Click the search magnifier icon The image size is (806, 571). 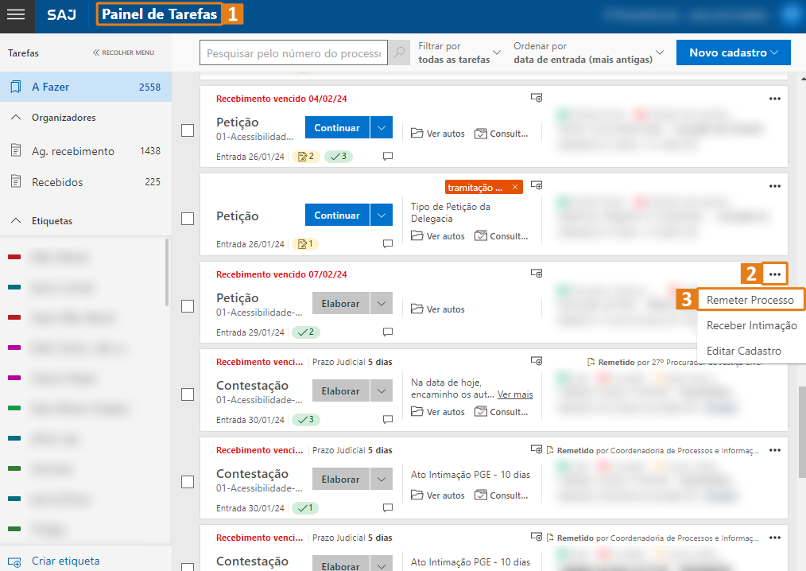pyautogui.click(x=401, y=53)
